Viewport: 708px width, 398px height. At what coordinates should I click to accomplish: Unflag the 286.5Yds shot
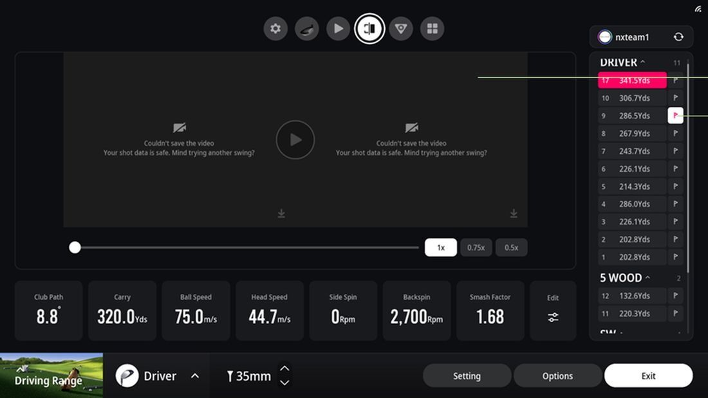pyautogui.click(x=675, y=116)
